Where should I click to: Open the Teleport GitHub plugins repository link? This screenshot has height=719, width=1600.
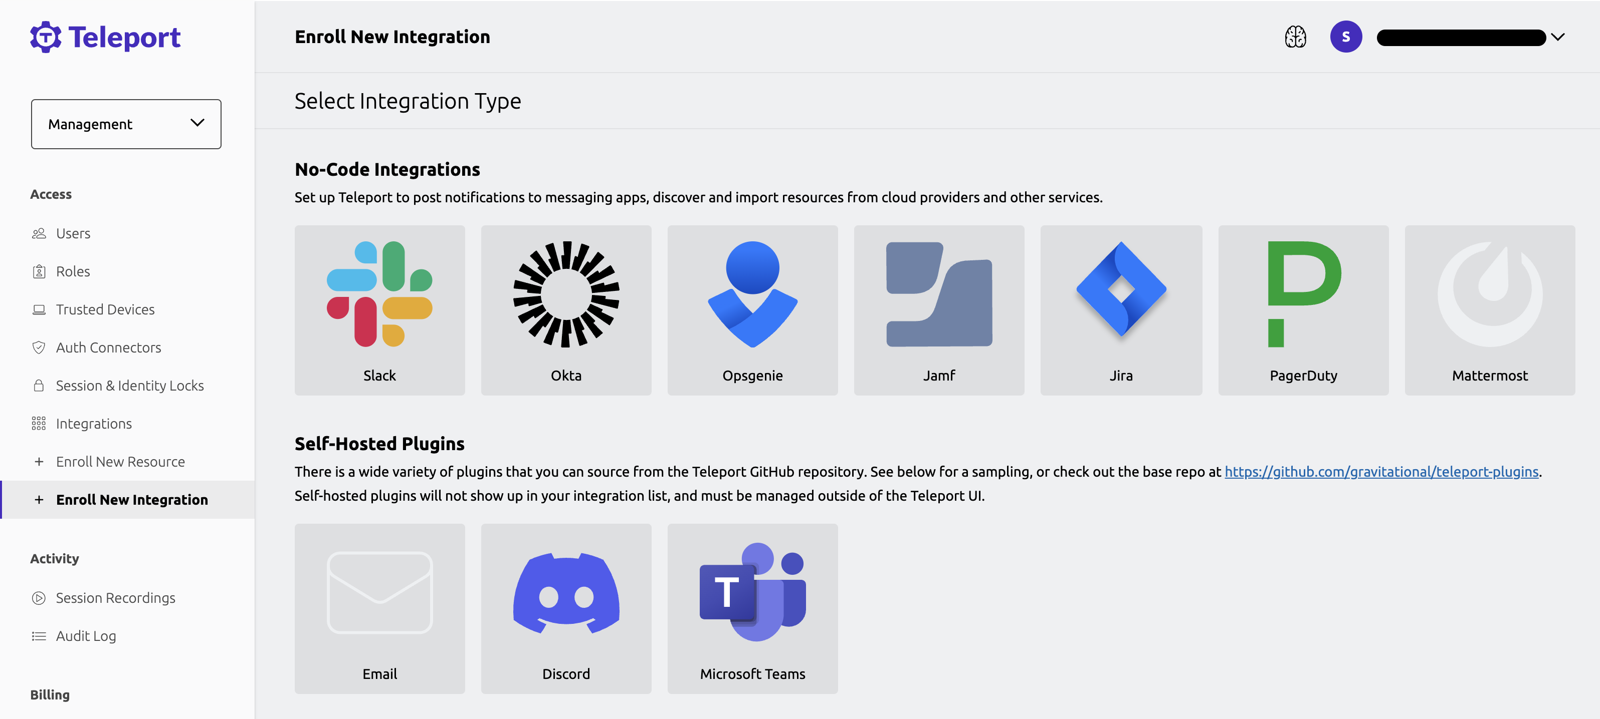coord(1380,471)
